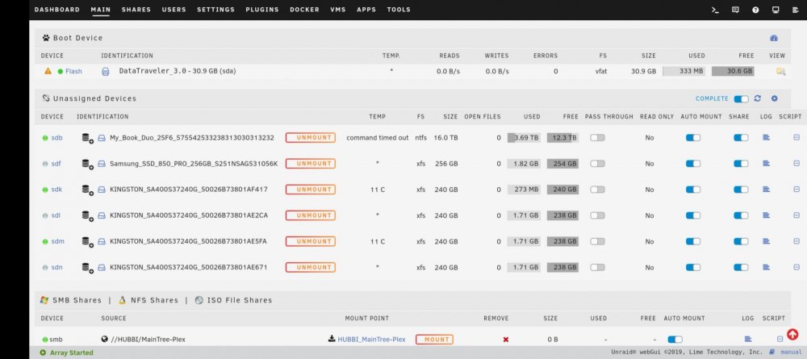Open the SHARES tab

(136, 10)
